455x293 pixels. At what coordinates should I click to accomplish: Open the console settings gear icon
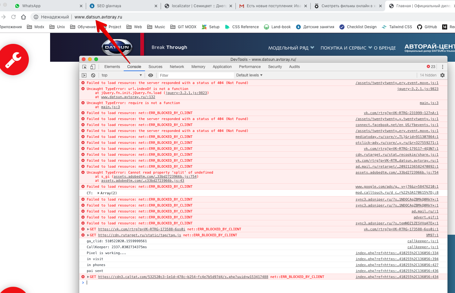point(442,75)
